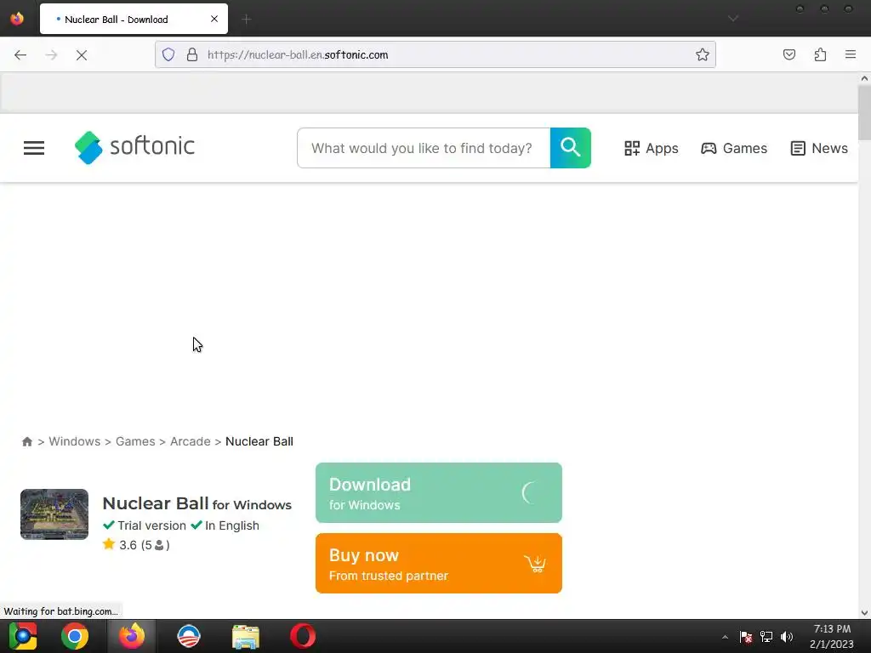Image resolution: width=871 pixels, height=653 pixels.
Task: Click the forward navigation arrow
Action: point(52,54)
